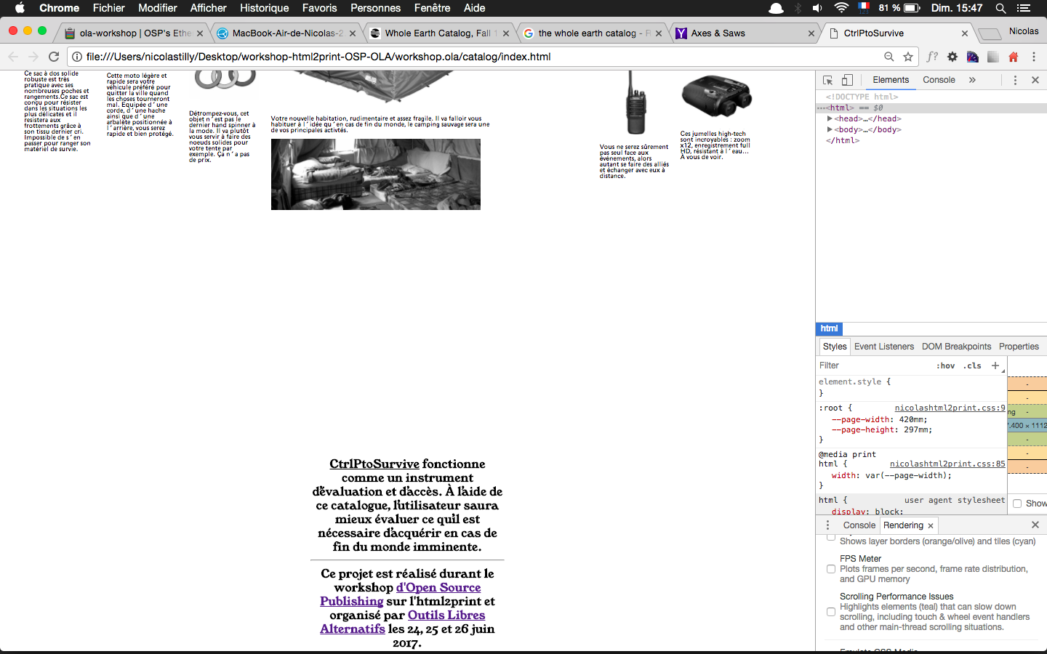Open the Wi-Fi status menu
This screenshot has width=1047, height=654.
[841, 8]
